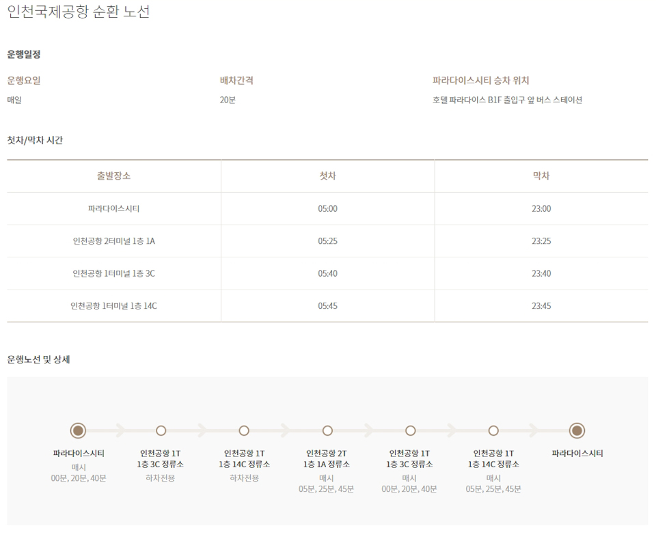Image resolution: width=656 pixels, height=539 pixels.
Task: Select the 인천공항 2터미널 1층 1A row label
Action: point(113,241)
